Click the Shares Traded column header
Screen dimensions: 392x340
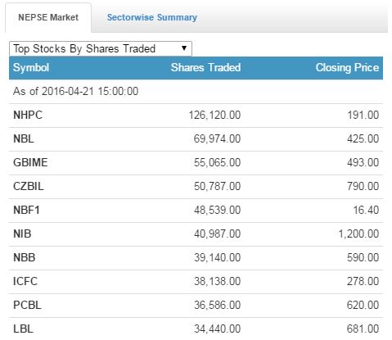(x=205, y=67)
